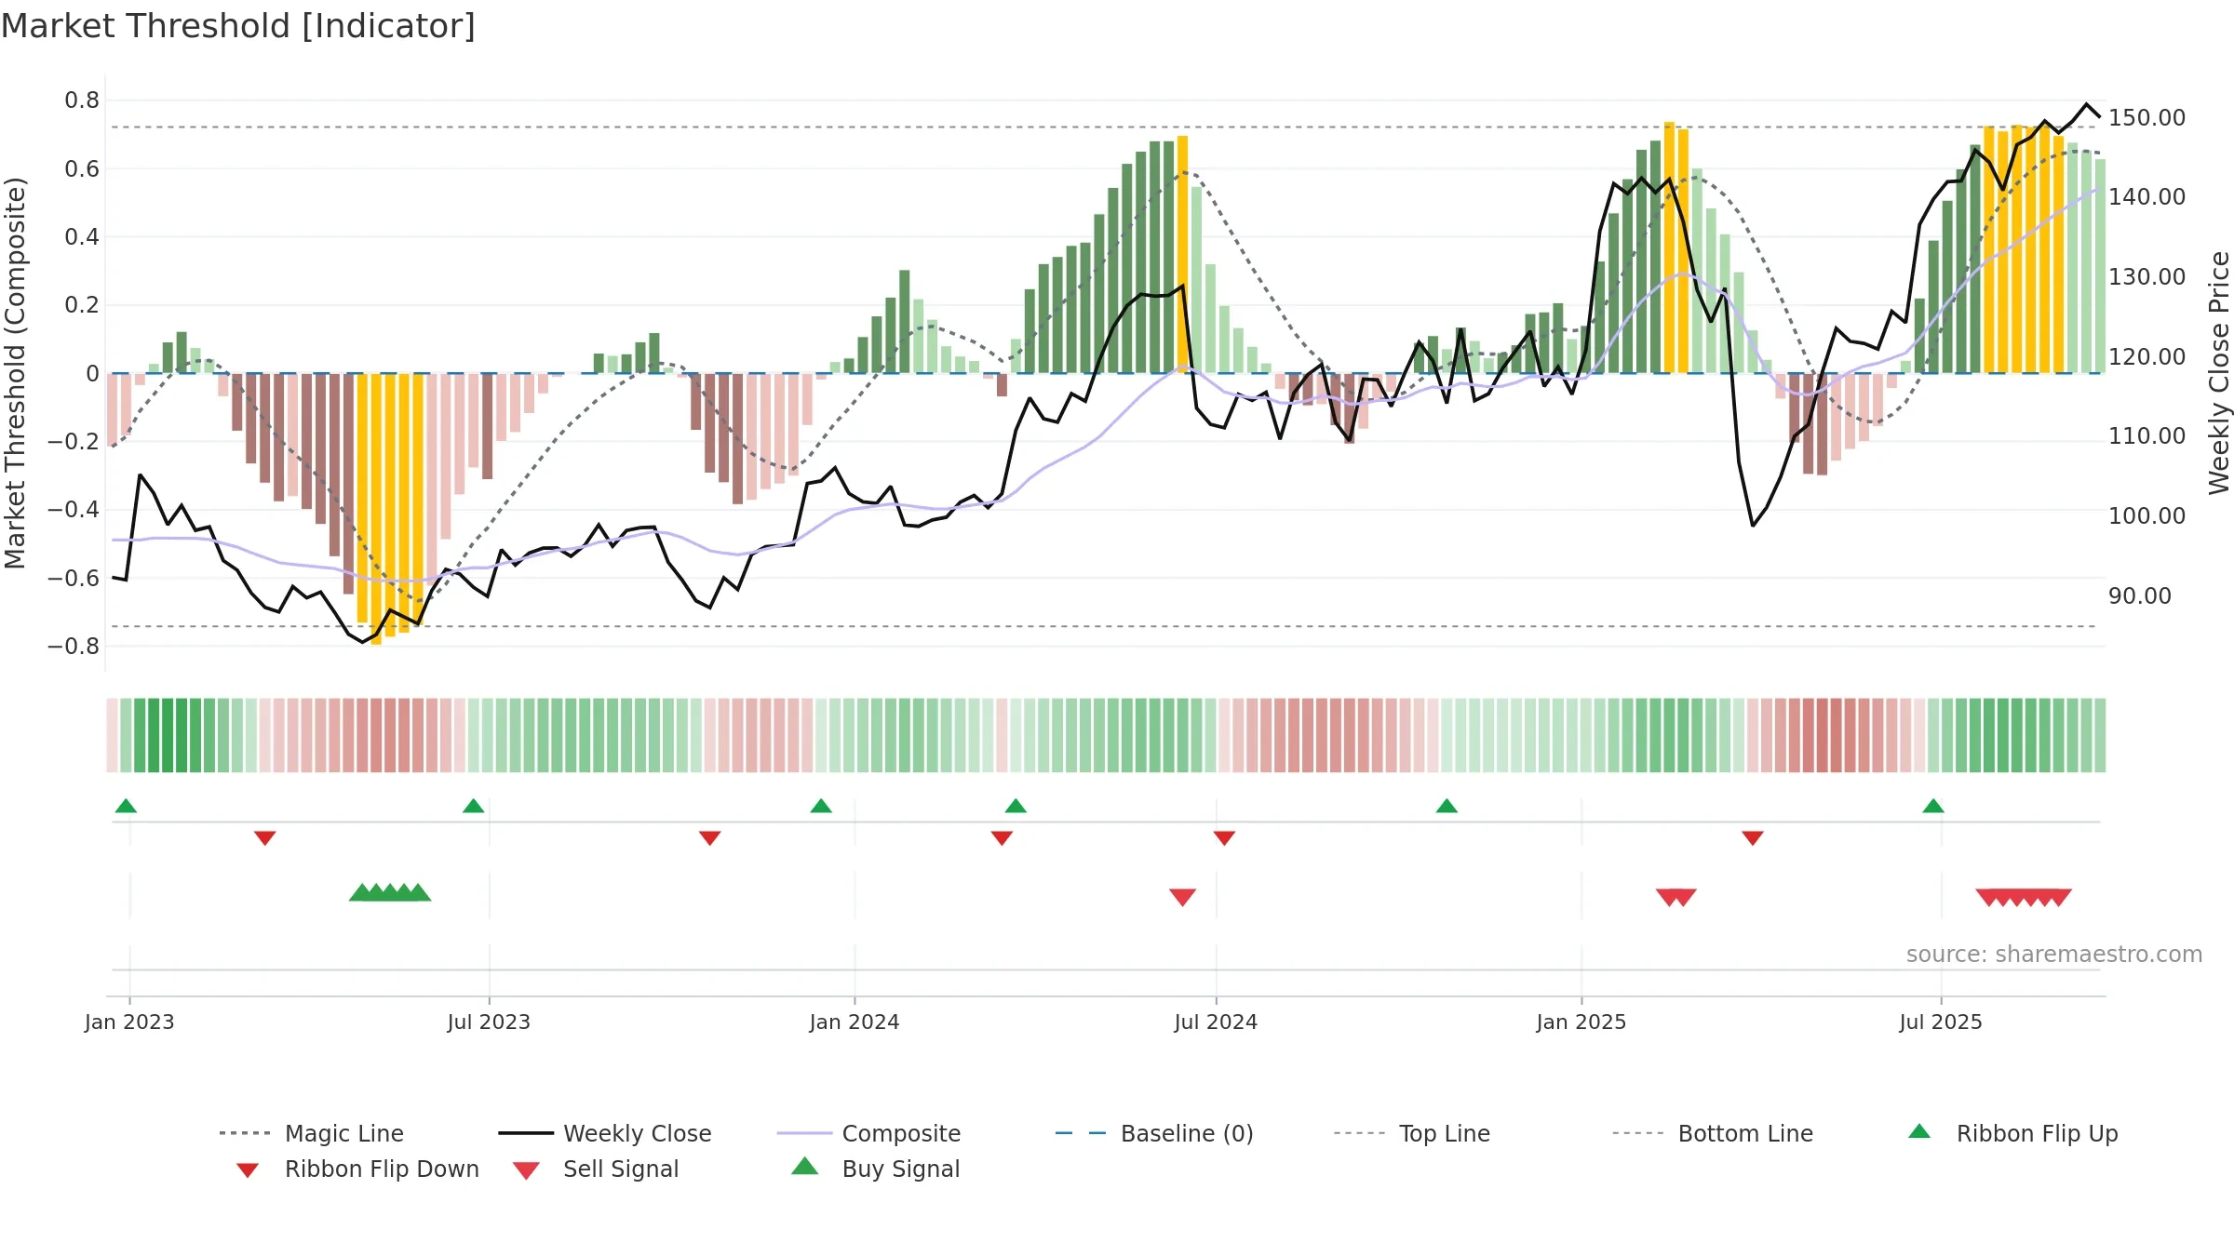Viewport: 2234px width, 1256px height.
Task: Toggle the Weekly Close legend entry
Action: [605, 1133]
